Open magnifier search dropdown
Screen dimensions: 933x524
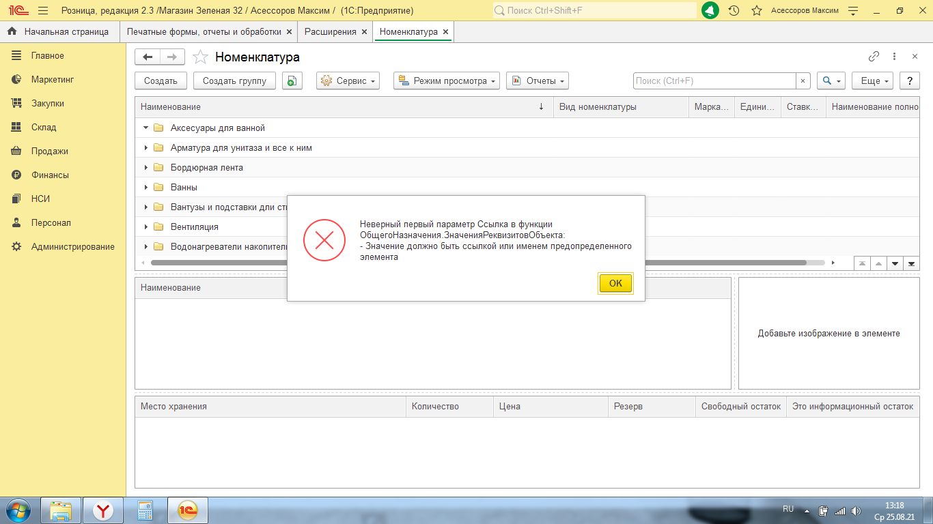point(831,81)
